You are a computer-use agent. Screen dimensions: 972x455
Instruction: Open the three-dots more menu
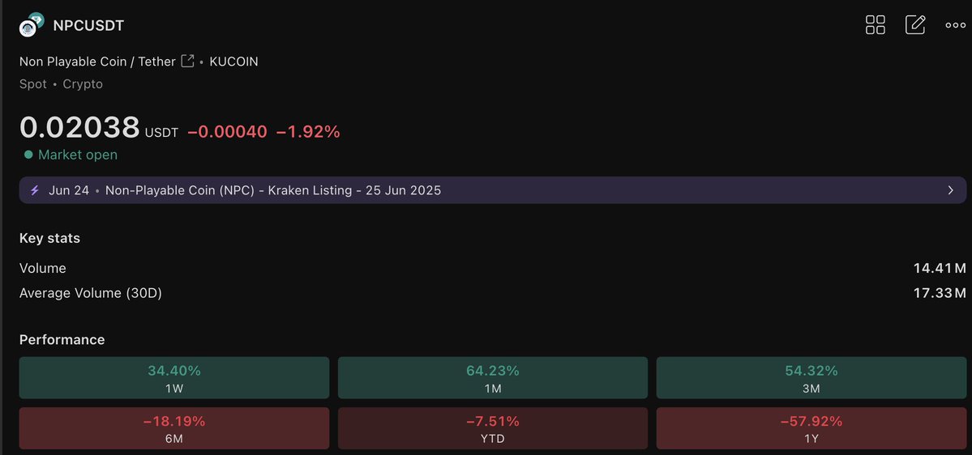[x=955, y=25]
